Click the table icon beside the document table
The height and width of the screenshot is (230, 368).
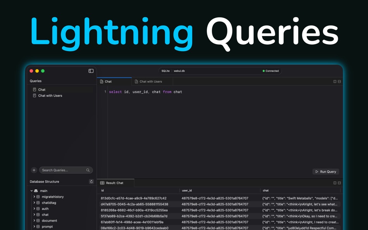coord(38,220)
